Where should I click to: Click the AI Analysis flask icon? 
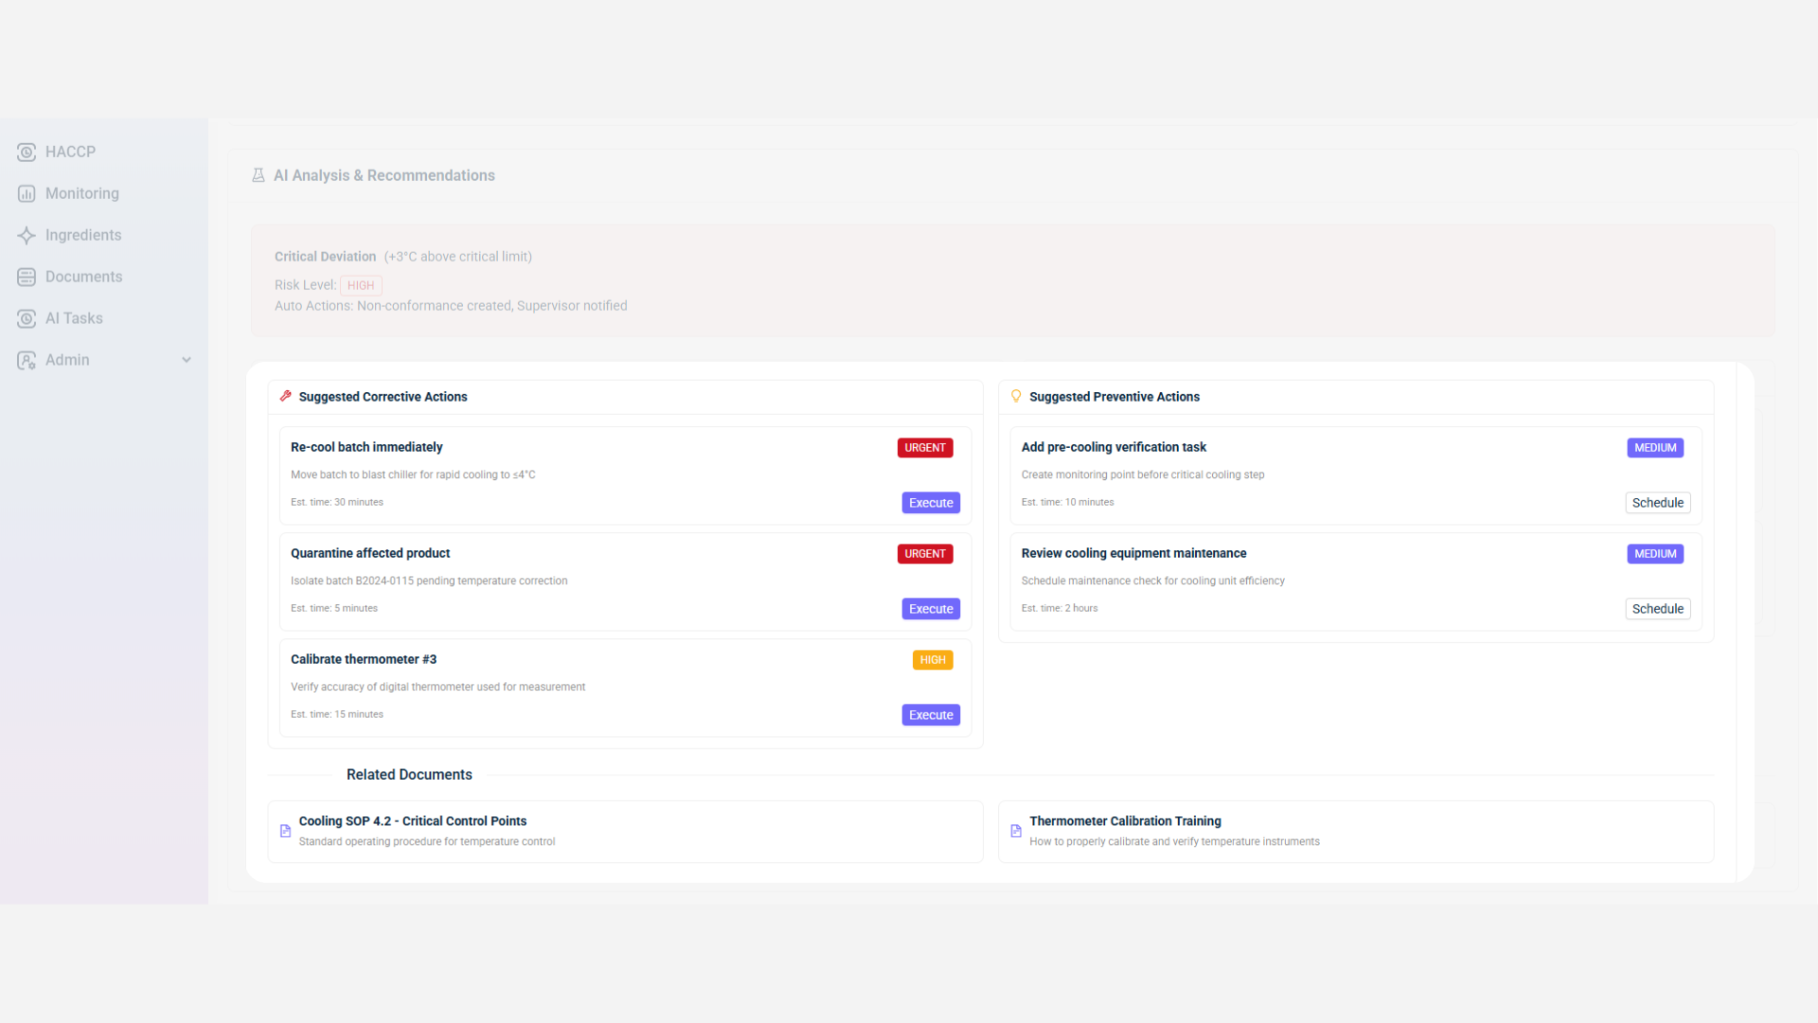pyautogui.click(x=258, y=175)
